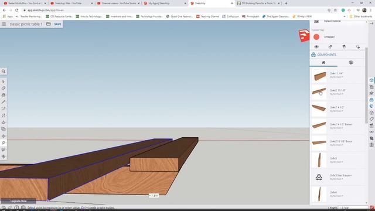Reload the page in the browser
This screenshot has width=375, height=211.
tap(16, 11)
